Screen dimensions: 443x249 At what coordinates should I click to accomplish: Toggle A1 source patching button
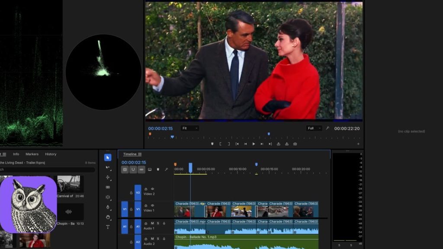[x=125, y=227]
